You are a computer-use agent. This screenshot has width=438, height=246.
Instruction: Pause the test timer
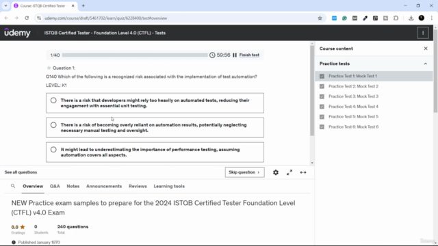[x=235, y=55]
